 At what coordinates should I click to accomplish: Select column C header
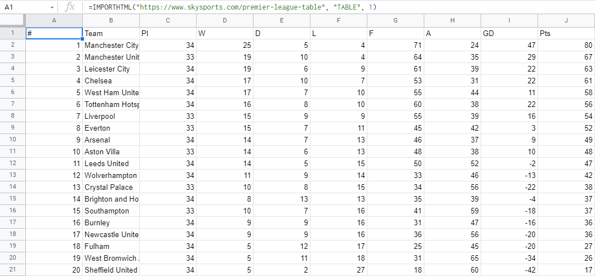point(168,20)
